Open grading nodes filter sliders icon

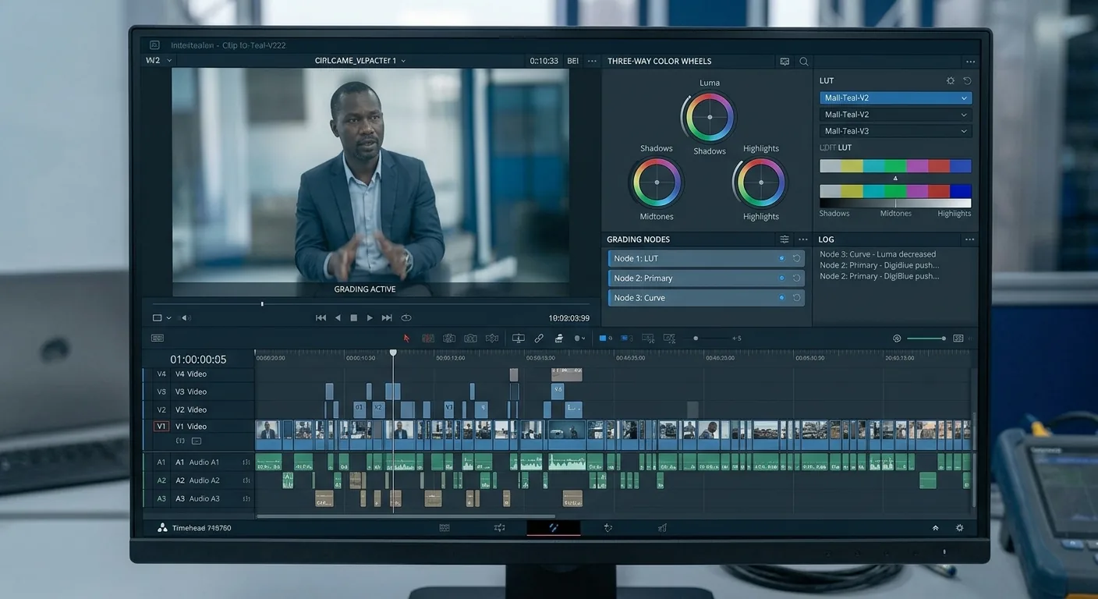[785, 239]
